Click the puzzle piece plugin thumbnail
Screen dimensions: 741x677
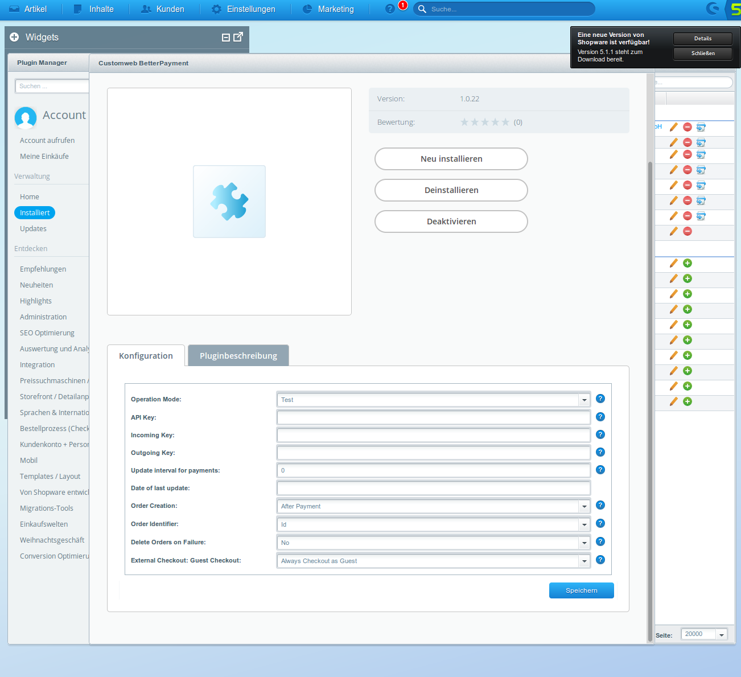pos(229,202)
